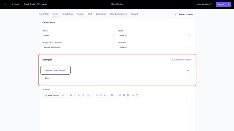Select the Giyim category row text
Image resolution: width=234 pixels, height=131 pixels.
click(47, 78)
